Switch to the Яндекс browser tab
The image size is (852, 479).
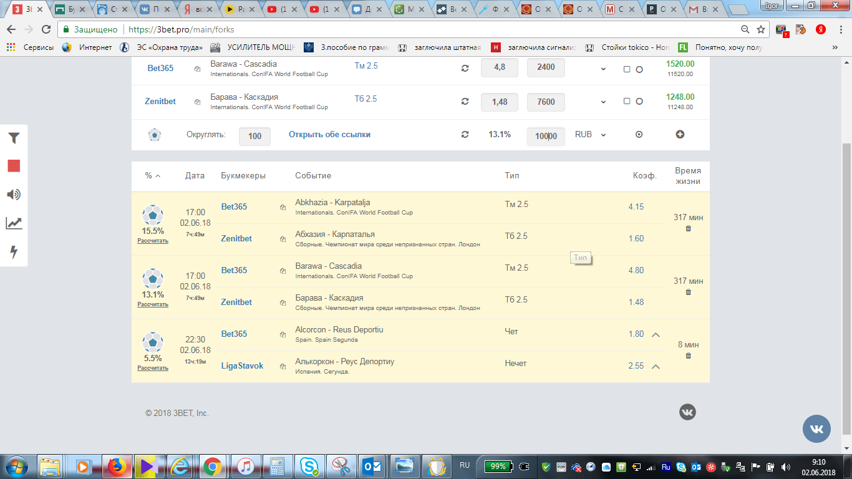tap(199, 9)
